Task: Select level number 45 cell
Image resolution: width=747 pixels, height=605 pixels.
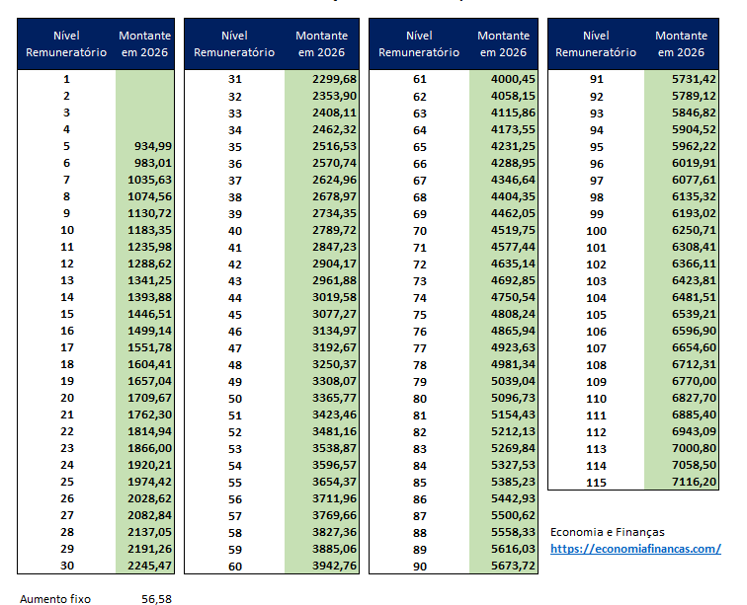Action: tap(234, 314)
